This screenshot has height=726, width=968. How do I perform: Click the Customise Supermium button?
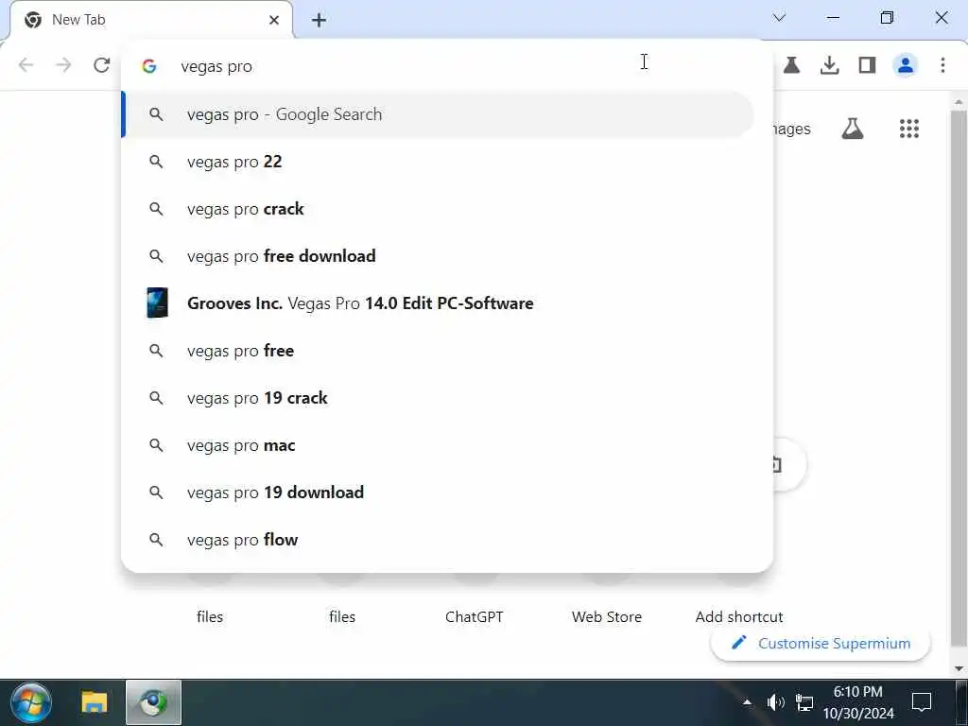point(821,643)
